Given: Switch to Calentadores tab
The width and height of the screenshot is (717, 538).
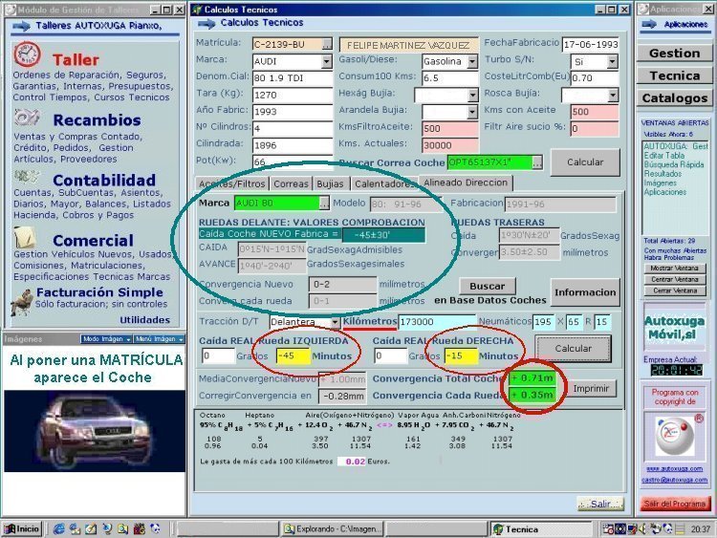Looking at the screenshot, I should (384, 183).
